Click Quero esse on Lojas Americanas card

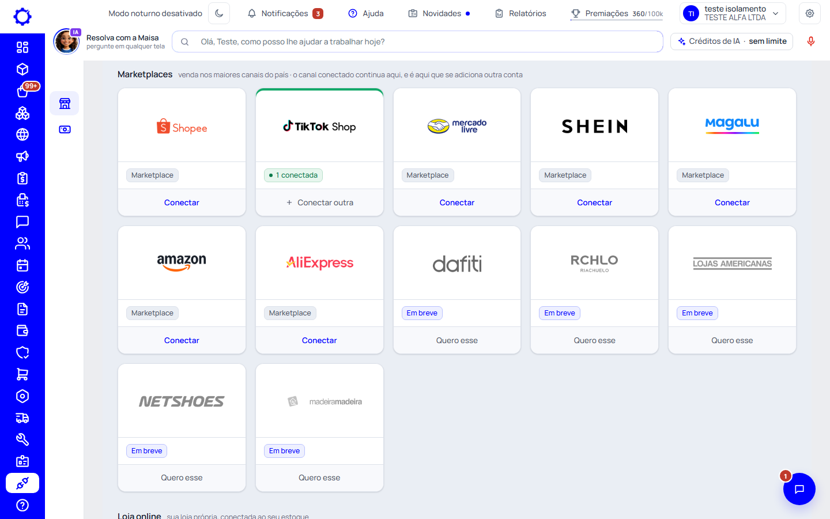732,340
